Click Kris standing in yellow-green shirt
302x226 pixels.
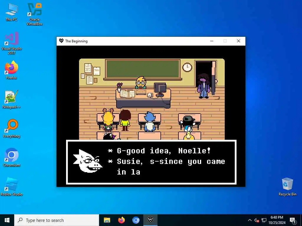click(125, 120)
